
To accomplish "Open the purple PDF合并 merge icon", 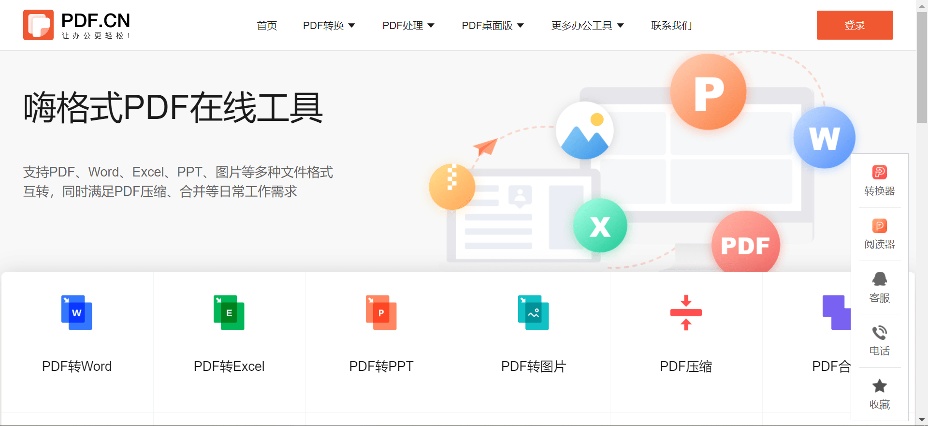I will [x=837, y=312].
